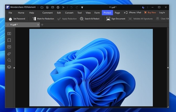Expand the left sidebar with the arrow
This screenshot has width=176, height=112.
click(x=14, y=68)
